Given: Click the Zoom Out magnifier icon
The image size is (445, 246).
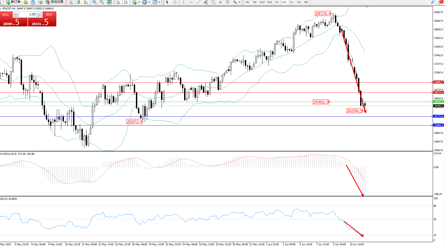Looking at the screenshot, I should click(102, 2).
